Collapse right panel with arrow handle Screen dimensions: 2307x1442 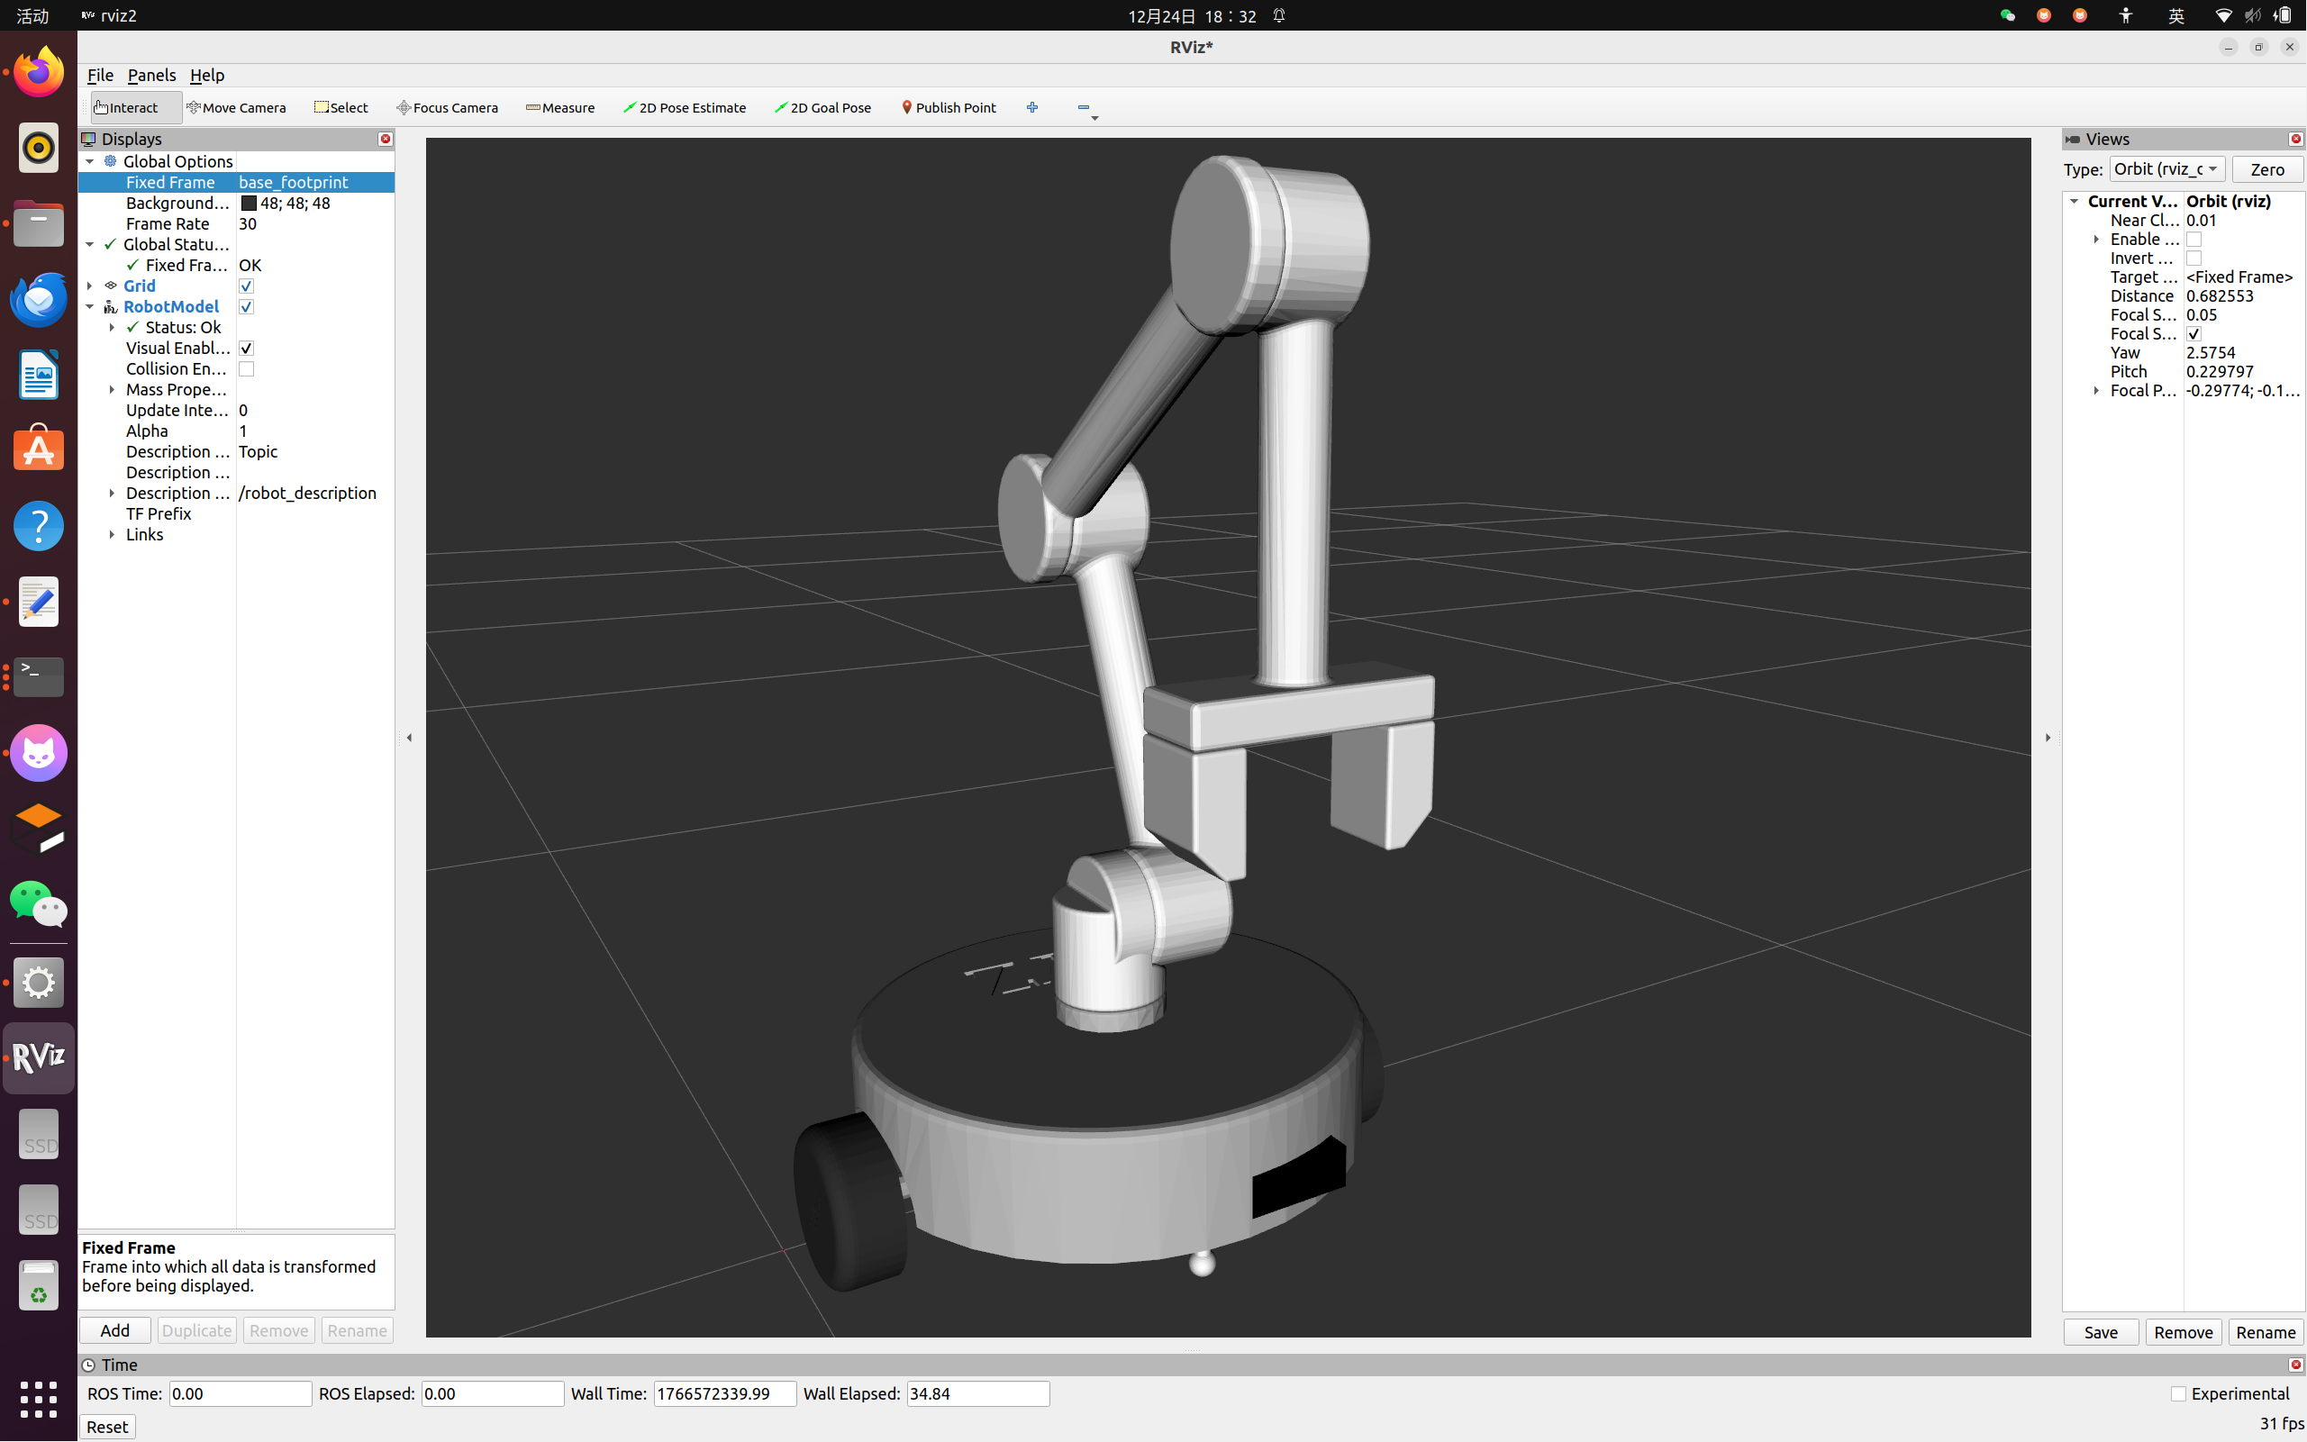(x=2048, y=738)
